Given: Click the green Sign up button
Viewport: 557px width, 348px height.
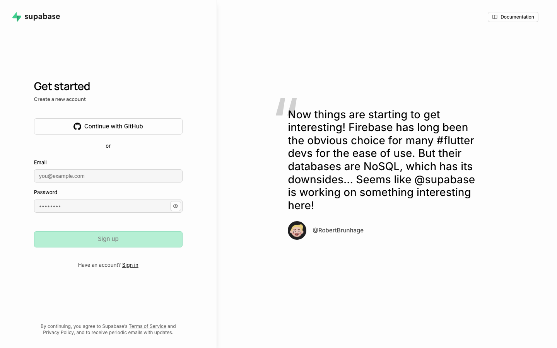Looking at the screenshot, I should click(108, 239).
